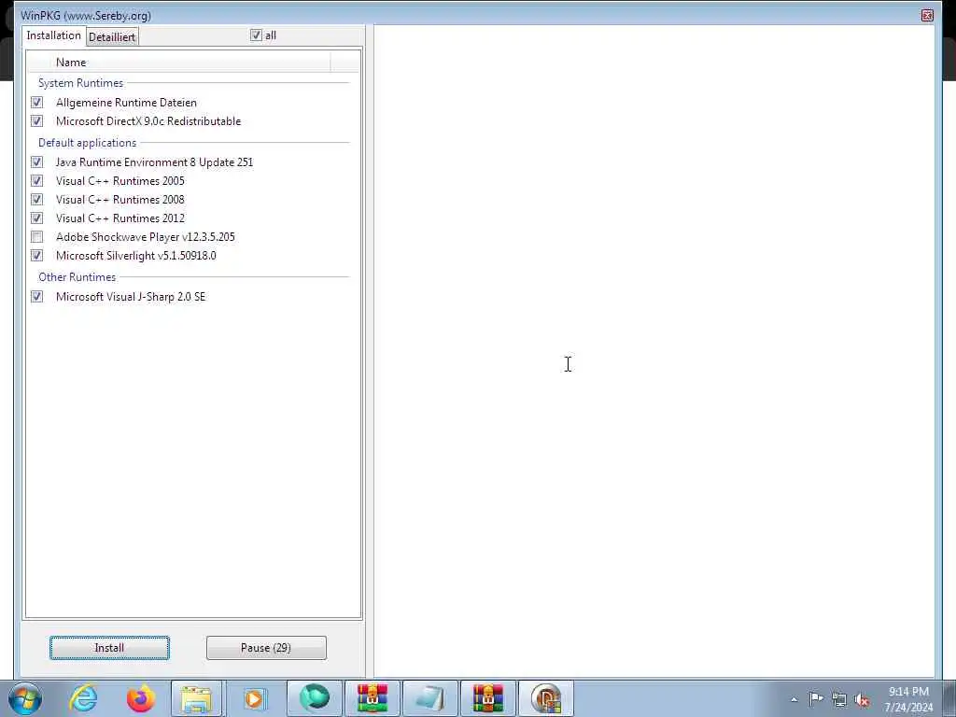This screenshot has width=956, height=717.
Task: Click the date 7/24/2024 in the tray
Action: click(908, 708)
